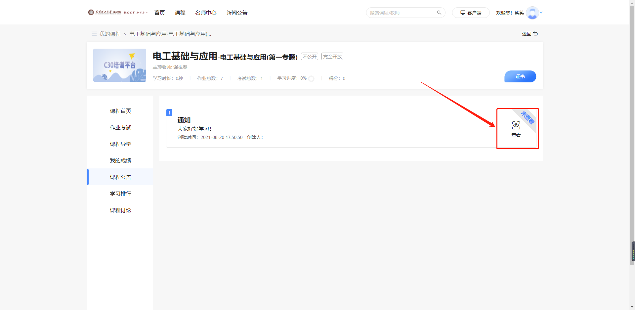The image size is (635, 310).
Task: Open the avatar dropdown chevron
Action: point(541,13)
